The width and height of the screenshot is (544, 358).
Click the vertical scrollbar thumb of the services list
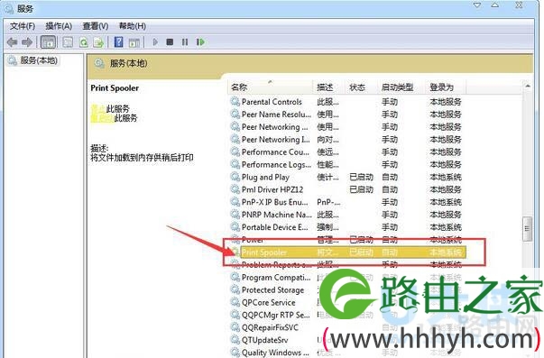[x=528, y=229]
